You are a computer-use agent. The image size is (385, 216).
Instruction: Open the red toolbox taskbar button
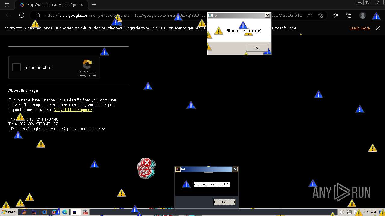[85, 212]
